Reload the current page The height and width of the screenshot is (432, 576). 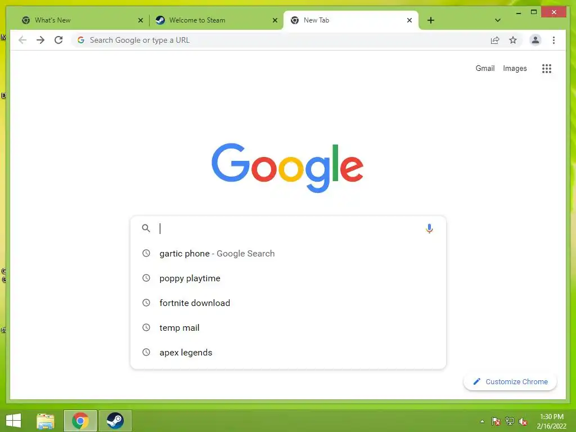click(x=58, y=40)
